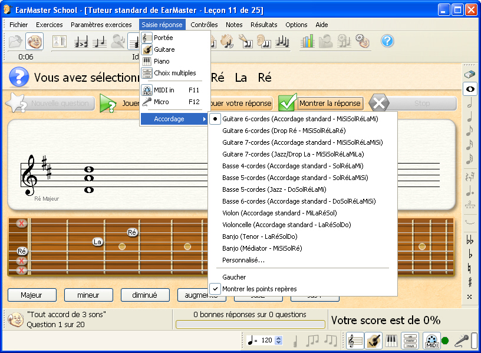This screenshot has width=481, height=353.
Task: Toggle Montrer les points repères option
Action: 302,289
